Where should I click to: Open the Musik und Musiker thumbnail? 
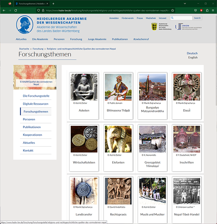153,191
